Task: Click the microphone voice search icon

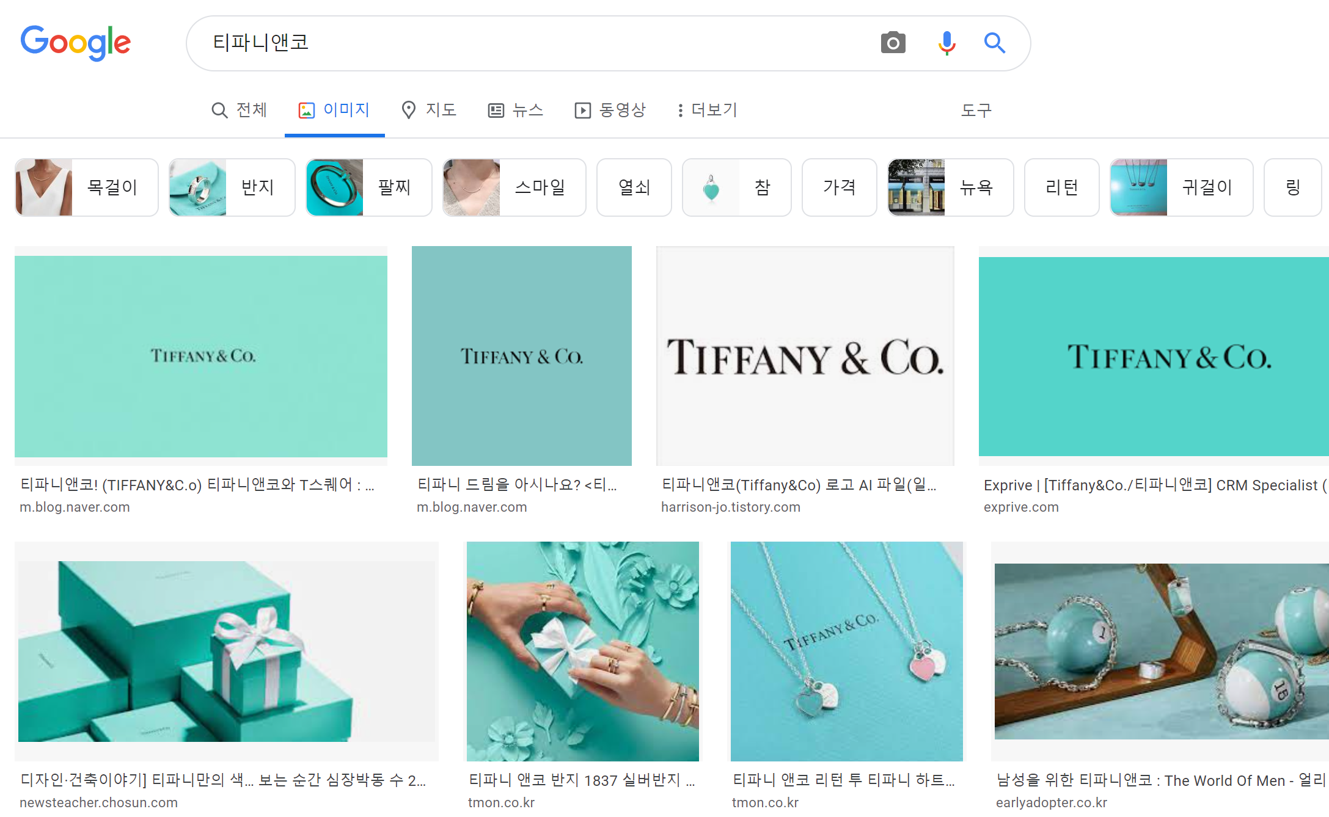Action: [x=946, y=43]
